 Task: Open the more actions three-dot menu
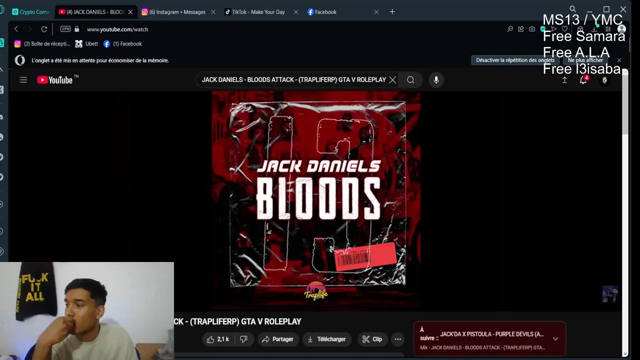(398, 339)
